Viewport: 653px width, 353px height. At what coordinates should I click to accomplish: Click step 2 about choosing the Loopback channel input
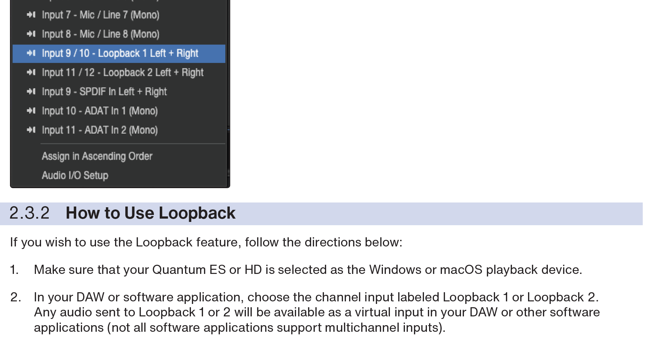click(316, 312)
